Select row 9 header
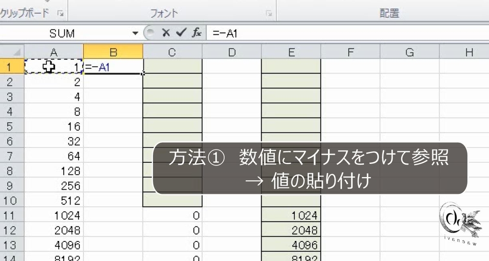Viewport: 489px width, 261px height. click(x=12, y=185)
